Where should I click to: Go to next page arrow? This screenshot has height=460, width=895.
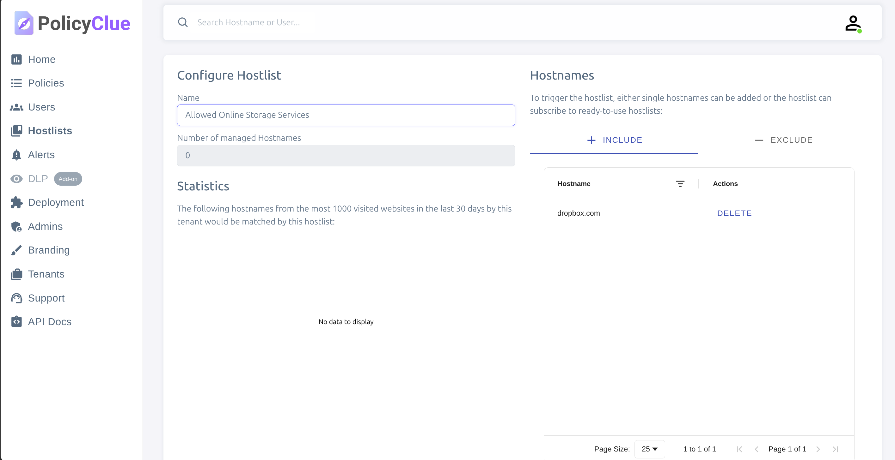[818, 449]
